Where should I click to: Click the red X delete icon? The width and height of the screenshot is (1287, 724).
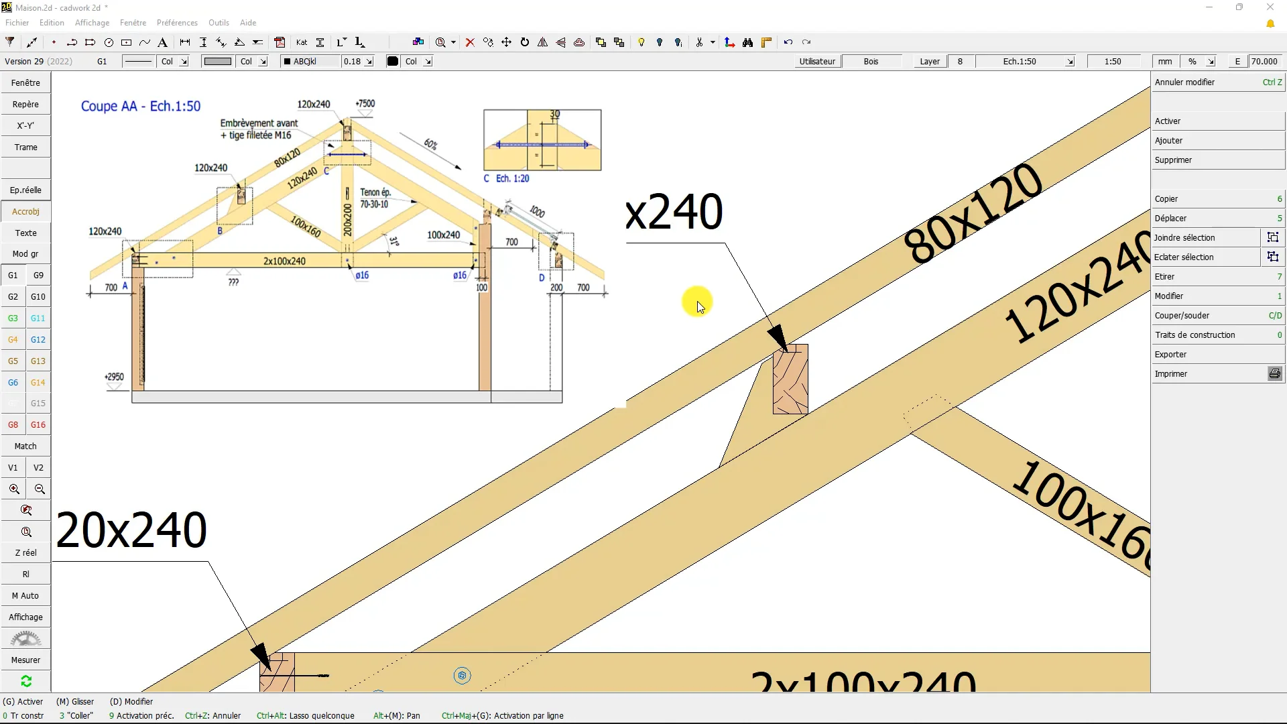point(470,42)
